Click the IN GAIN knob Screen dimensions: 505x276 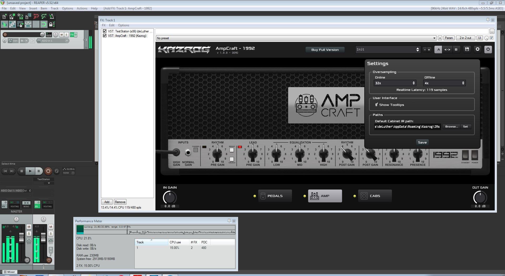(170, 198)
